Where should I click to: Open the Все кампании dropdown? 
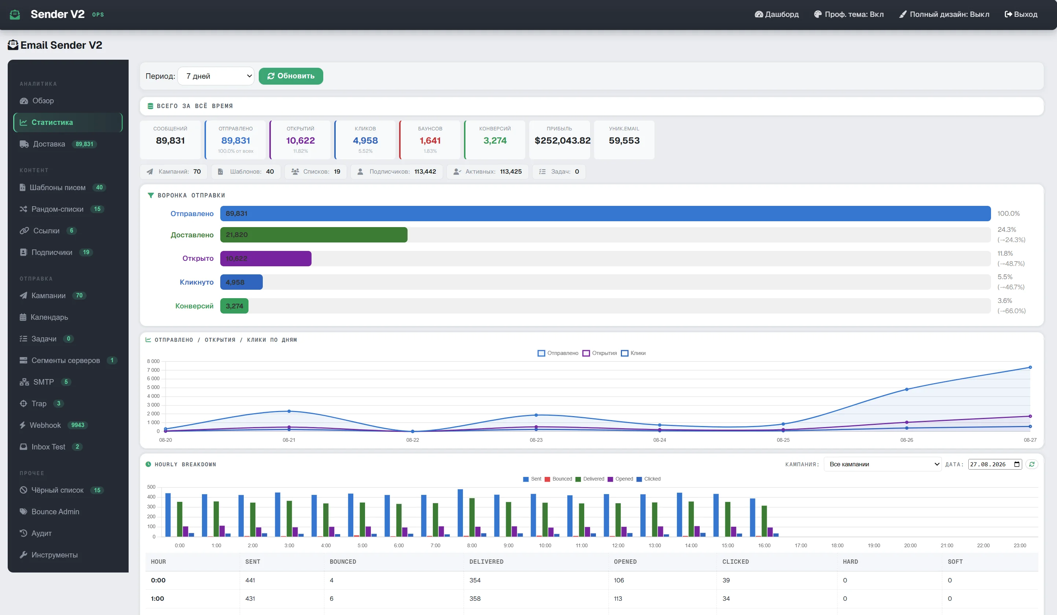click(x=883, y=464)
